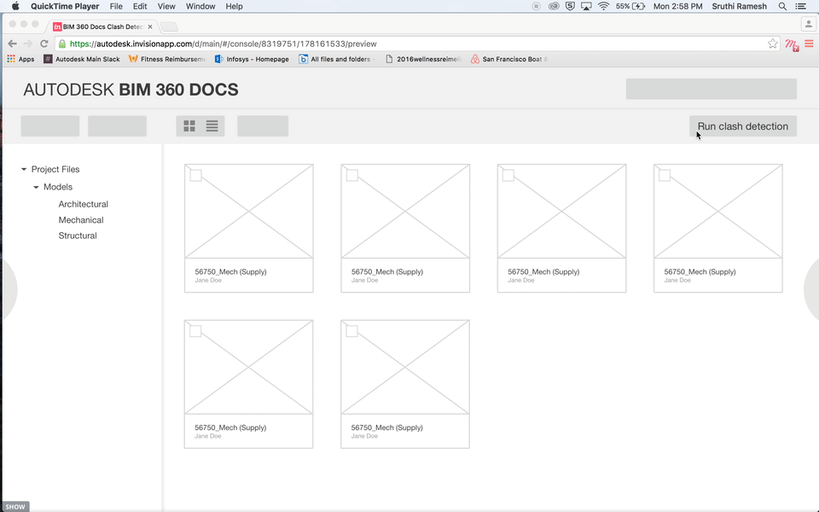
Task: Open San Francisco Boat bookmark
Action: [x=509, y=59]
